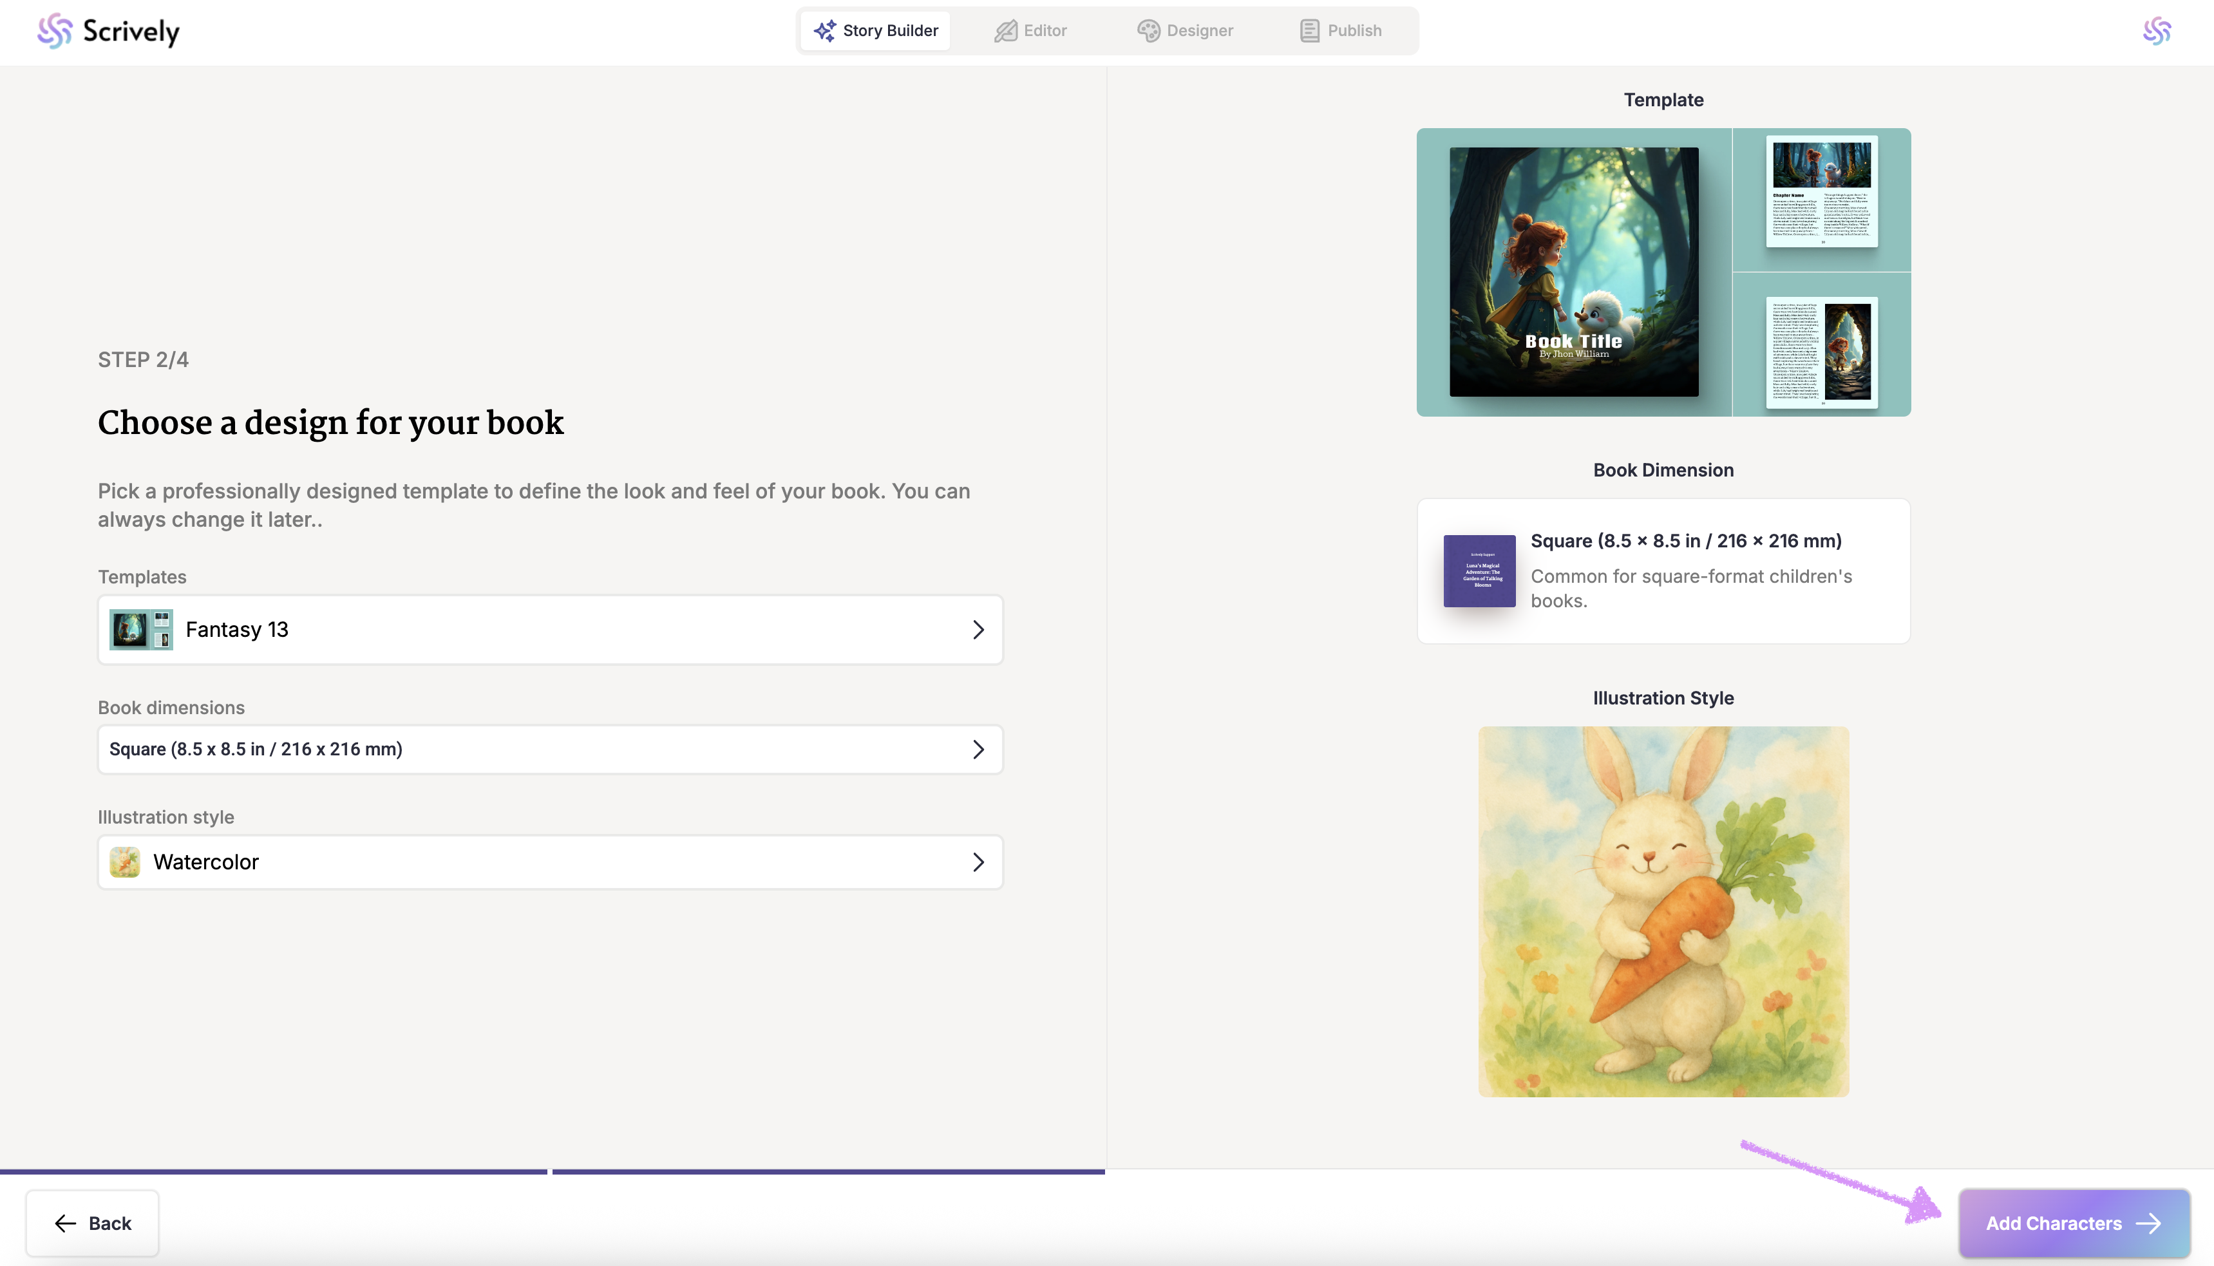Open the profile swirl icon top-right

coord(2157,32)
